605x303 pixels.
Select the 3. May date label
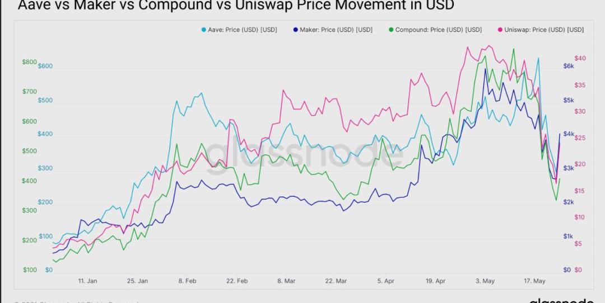pos(485,281)
